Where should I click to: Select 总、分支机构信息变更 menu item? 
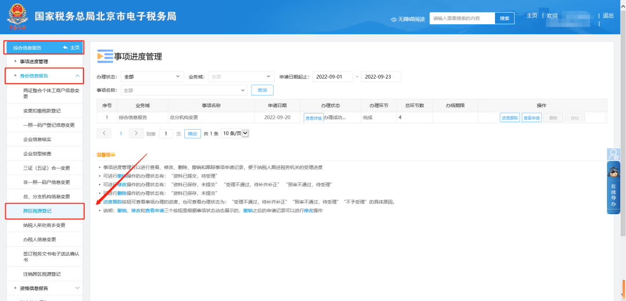click(47, 197)
